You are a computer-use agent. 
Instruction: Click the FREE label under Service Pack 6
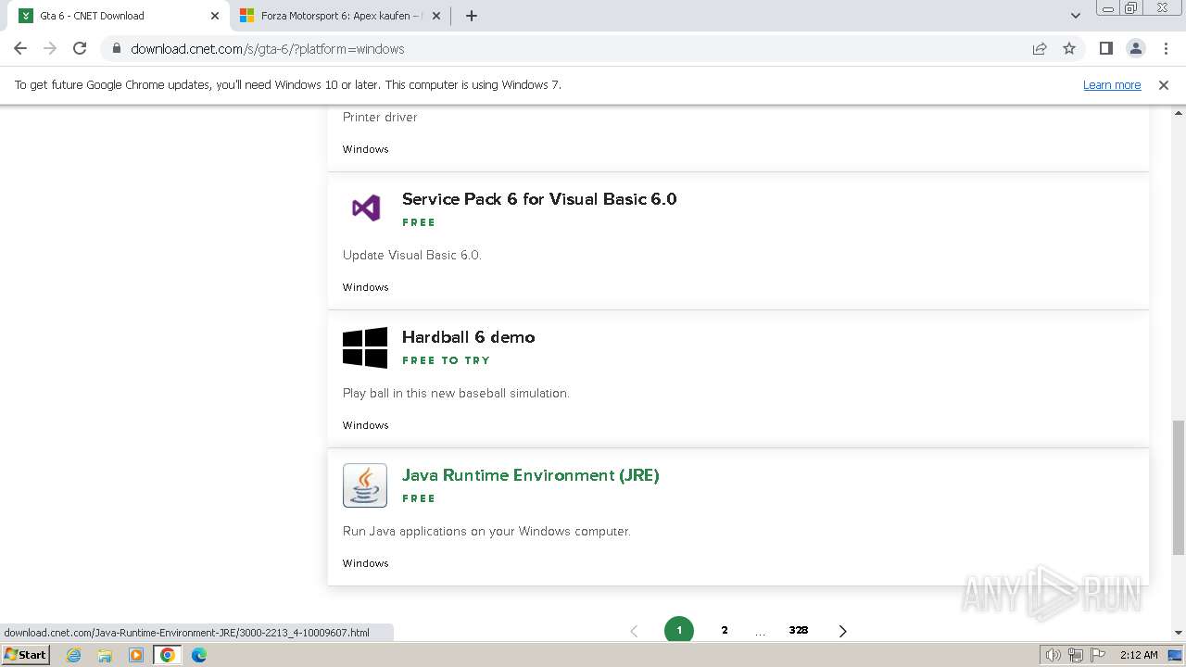click(x=419, y=222)
